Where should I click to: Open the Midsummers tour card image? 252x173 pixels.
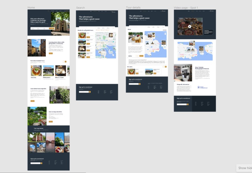click(48, 71)
